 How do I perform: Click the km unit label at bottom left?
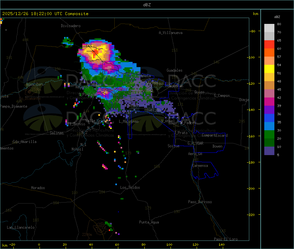5,245
